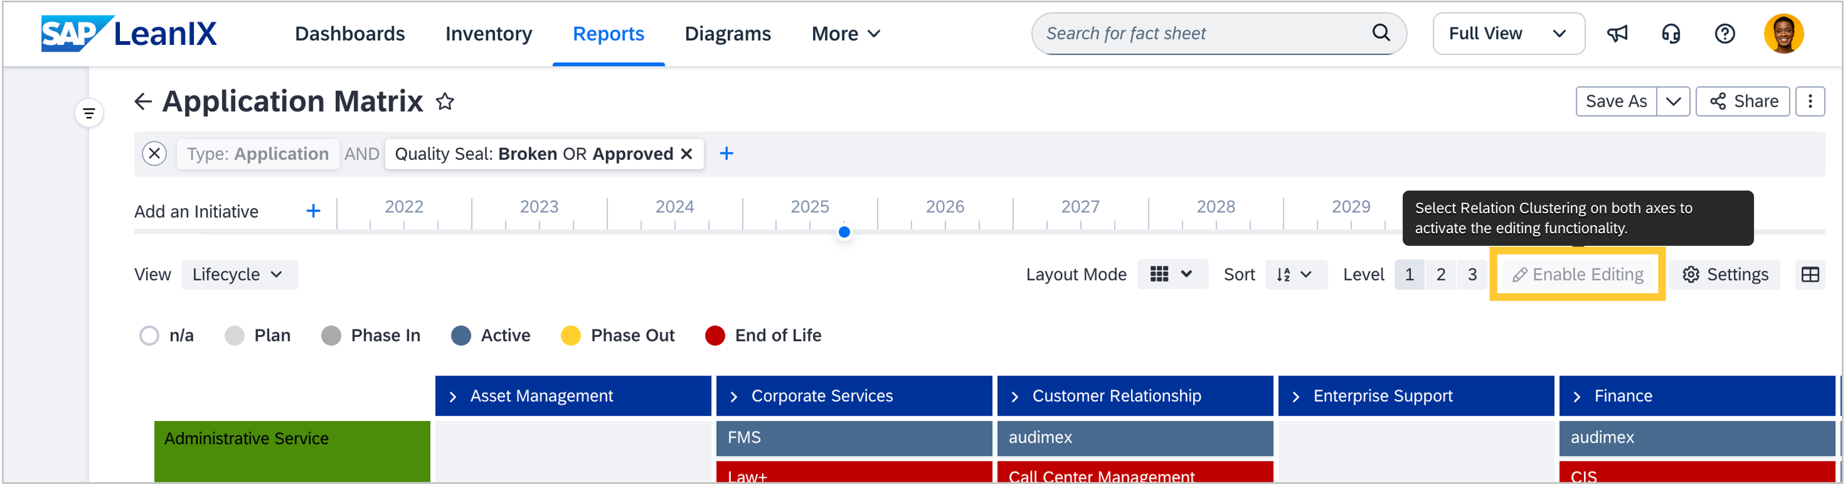Toggle the n/a lifecycle legend circle
The height and width of the screenshot is (484, 1844).
click(149, 336)
